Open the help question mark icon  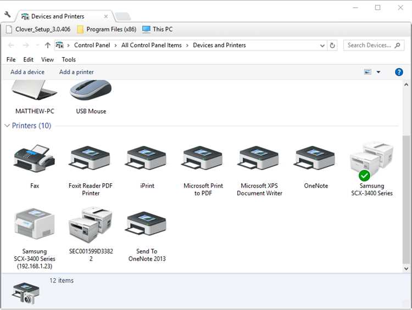click(x=399, y=72)
